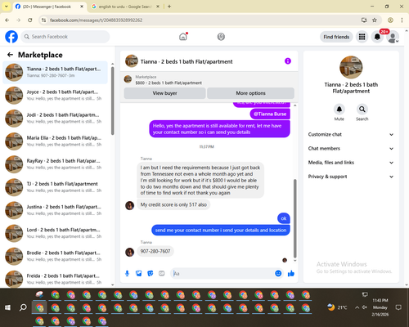
Task: Click the chat messages scrollbar
Action: click(294, 218)
